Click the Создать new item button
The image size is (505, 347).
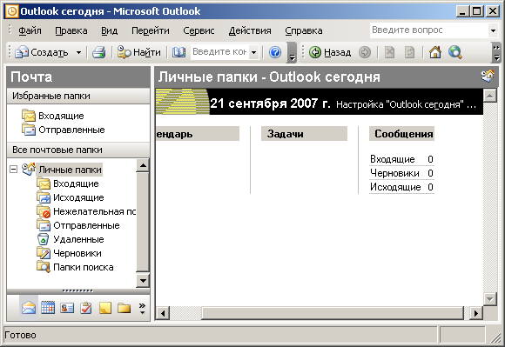coord(42,52)
